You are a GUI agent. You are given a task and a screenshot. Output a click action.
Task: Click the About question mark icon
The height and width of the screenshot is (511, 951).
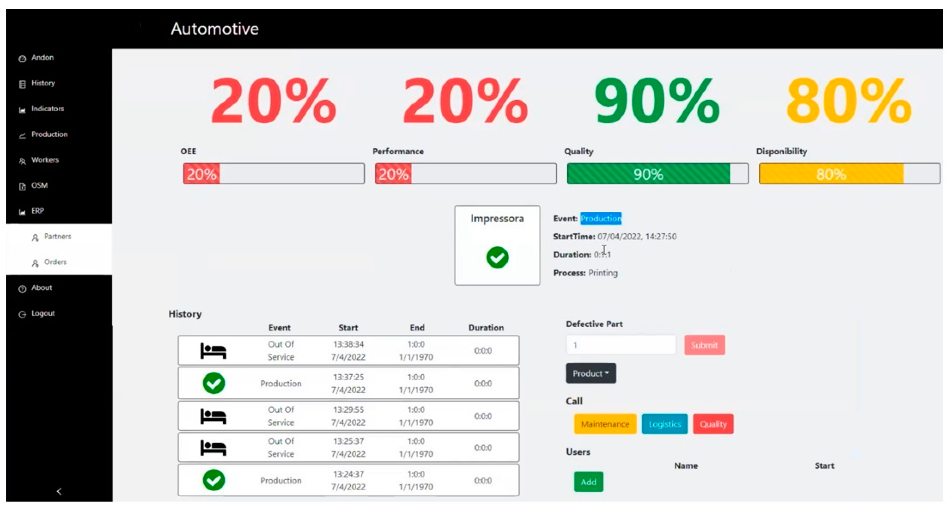22,289
